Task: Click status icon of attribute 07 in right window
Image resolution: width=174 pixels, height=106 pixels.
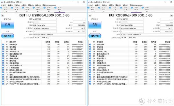Action: 90,56
